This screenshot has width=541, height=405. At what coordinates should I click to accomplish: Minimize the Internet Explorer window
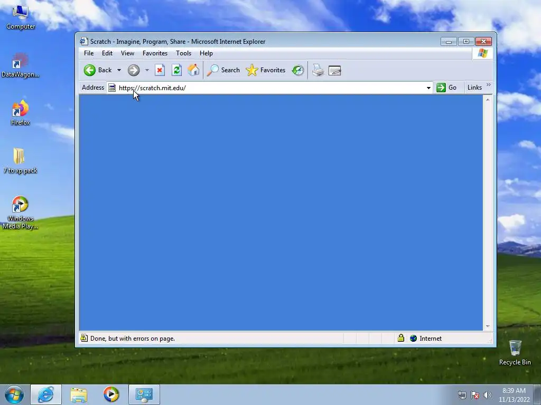point(449,42)
